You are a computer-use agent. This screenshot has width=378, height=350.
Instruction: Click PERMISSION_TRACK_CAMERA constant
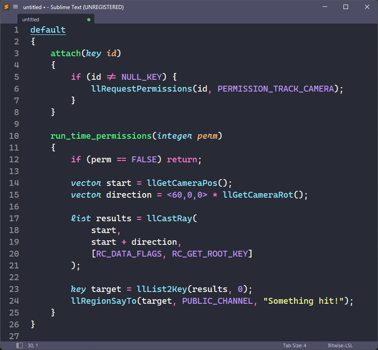click(x=276, y=89)
